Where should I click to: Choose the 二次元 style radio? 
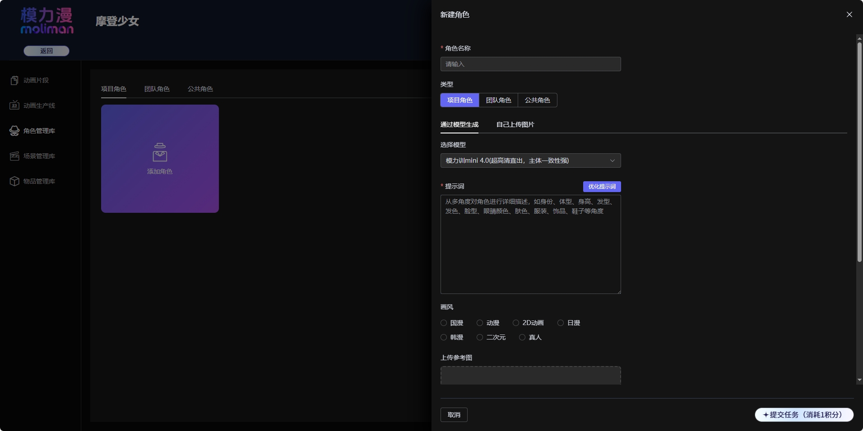[x=480, y=337]
